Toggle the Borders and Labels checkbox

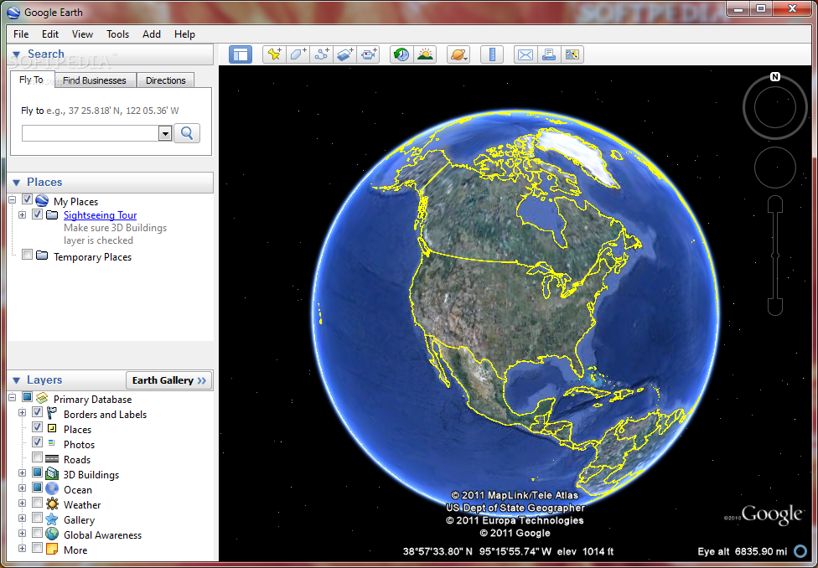[x=37, y=412]
